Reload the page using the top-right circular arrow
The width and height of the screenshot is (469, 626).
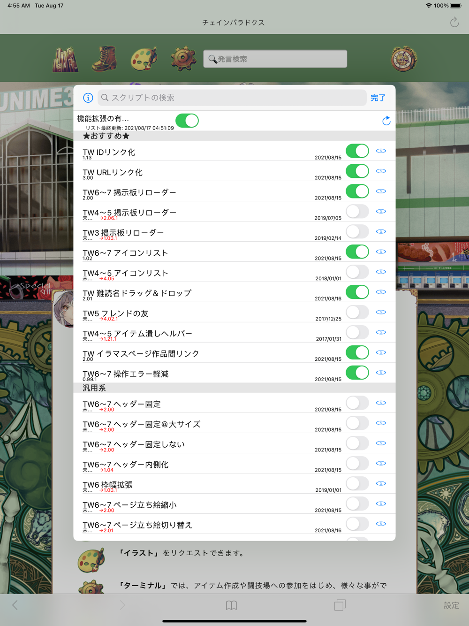(454, 22)
